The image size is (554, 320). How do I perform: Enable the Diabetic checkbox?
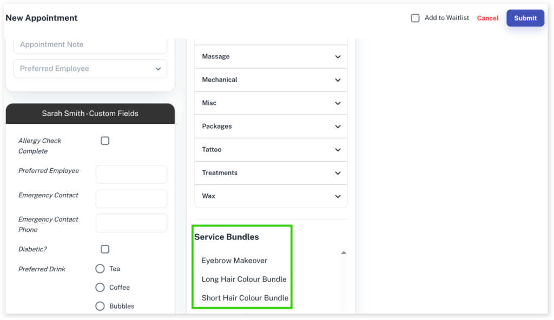[105, 249]
